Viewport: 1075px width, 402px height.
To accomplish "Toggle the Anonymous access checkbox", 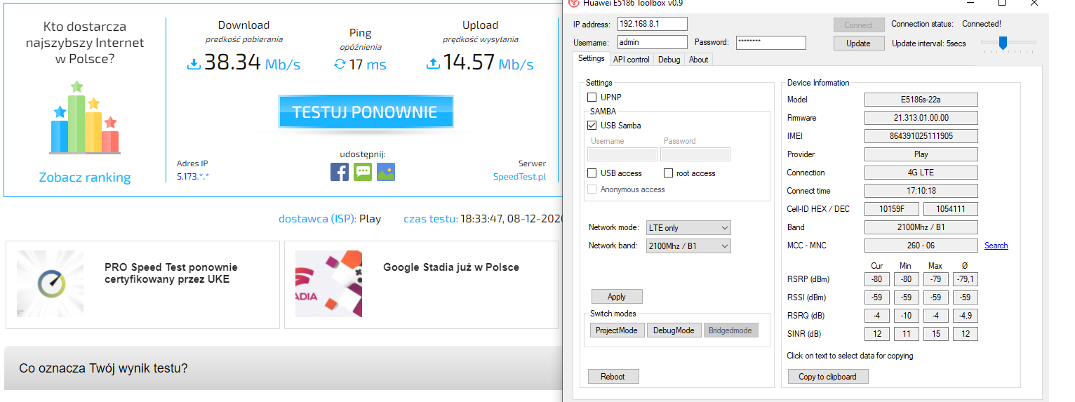I will pyautogui.click(x=592, y=189).
